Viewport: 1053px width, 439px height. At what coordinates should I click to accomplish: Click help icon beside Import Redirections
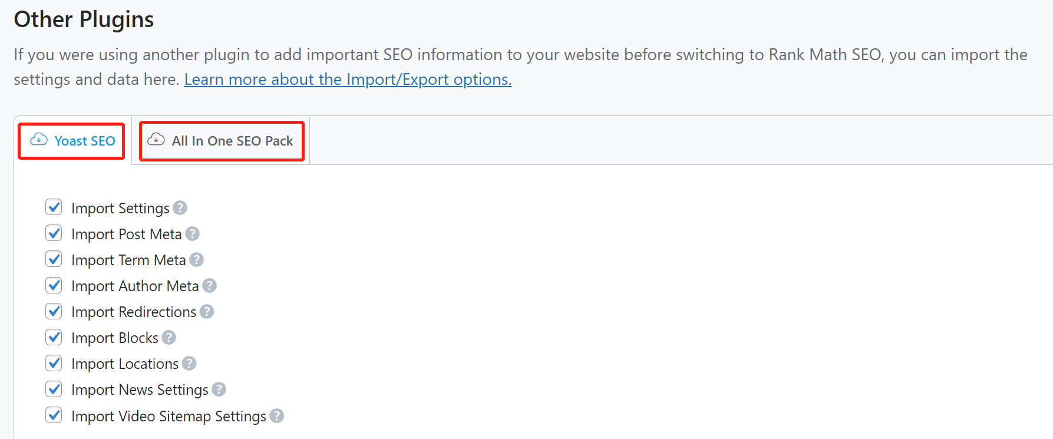coord(207,312)
